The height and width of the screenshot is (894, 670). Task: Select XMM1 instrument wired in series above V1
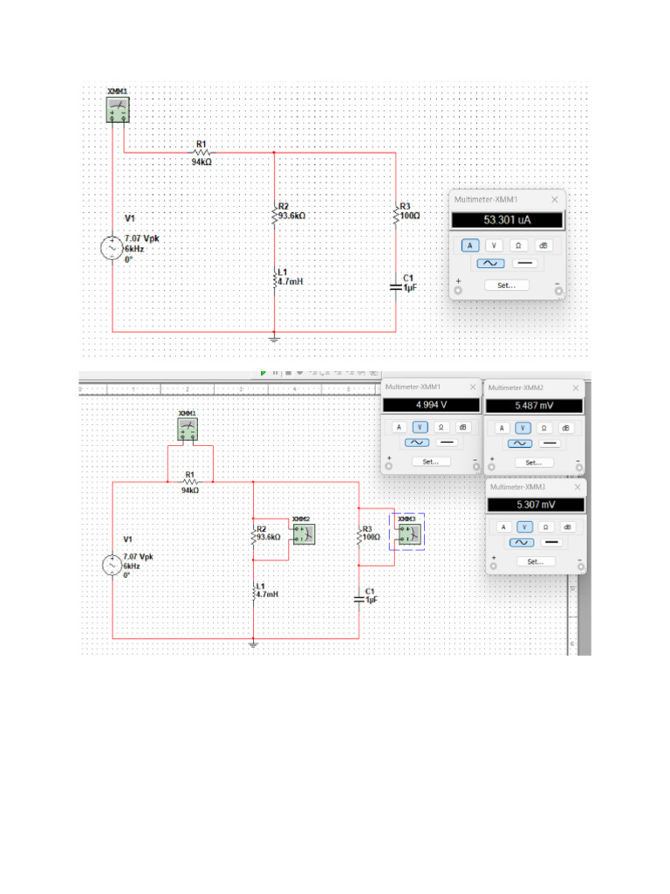pyautogui.click(x=118, y=109)
